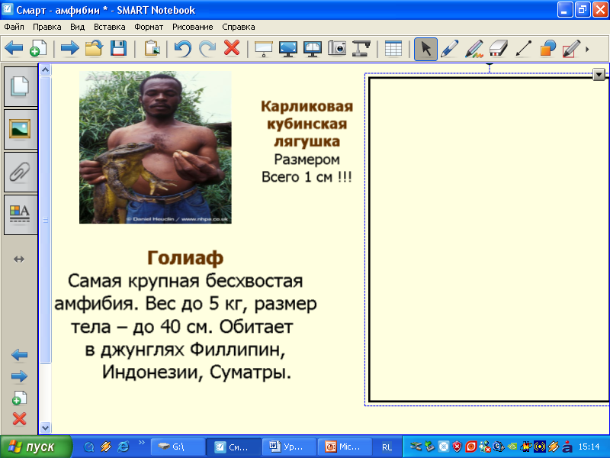Insert a table from the toolbar
The width and height of the screenshot is (610, 458).
(393, 49)
